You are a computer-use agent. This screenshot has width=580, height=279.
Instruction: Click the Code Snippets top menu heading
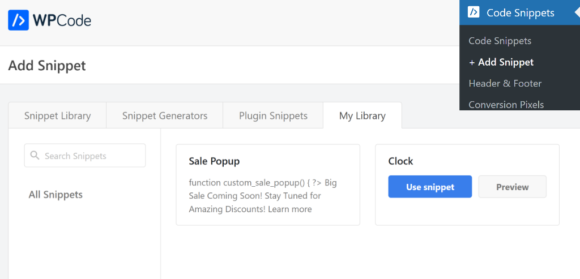520,12
